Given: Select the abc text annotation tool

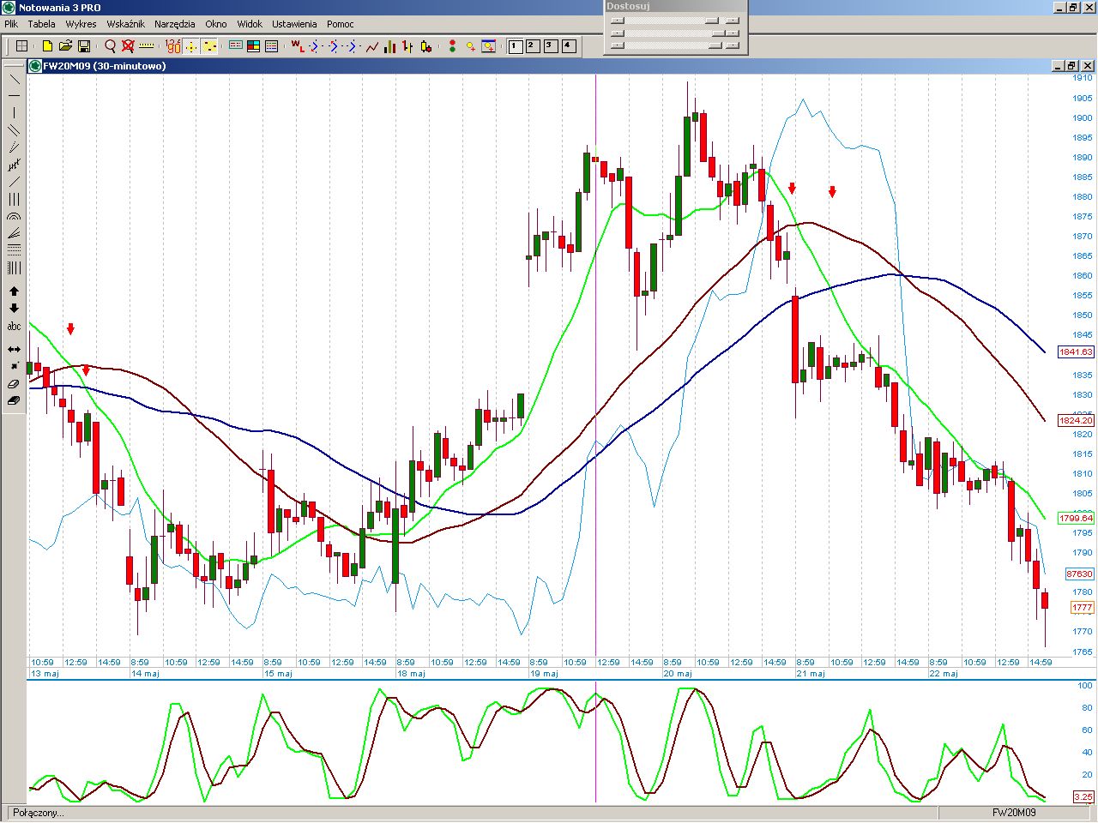Looking at the screenshot, I should click(x=14, y=327).
